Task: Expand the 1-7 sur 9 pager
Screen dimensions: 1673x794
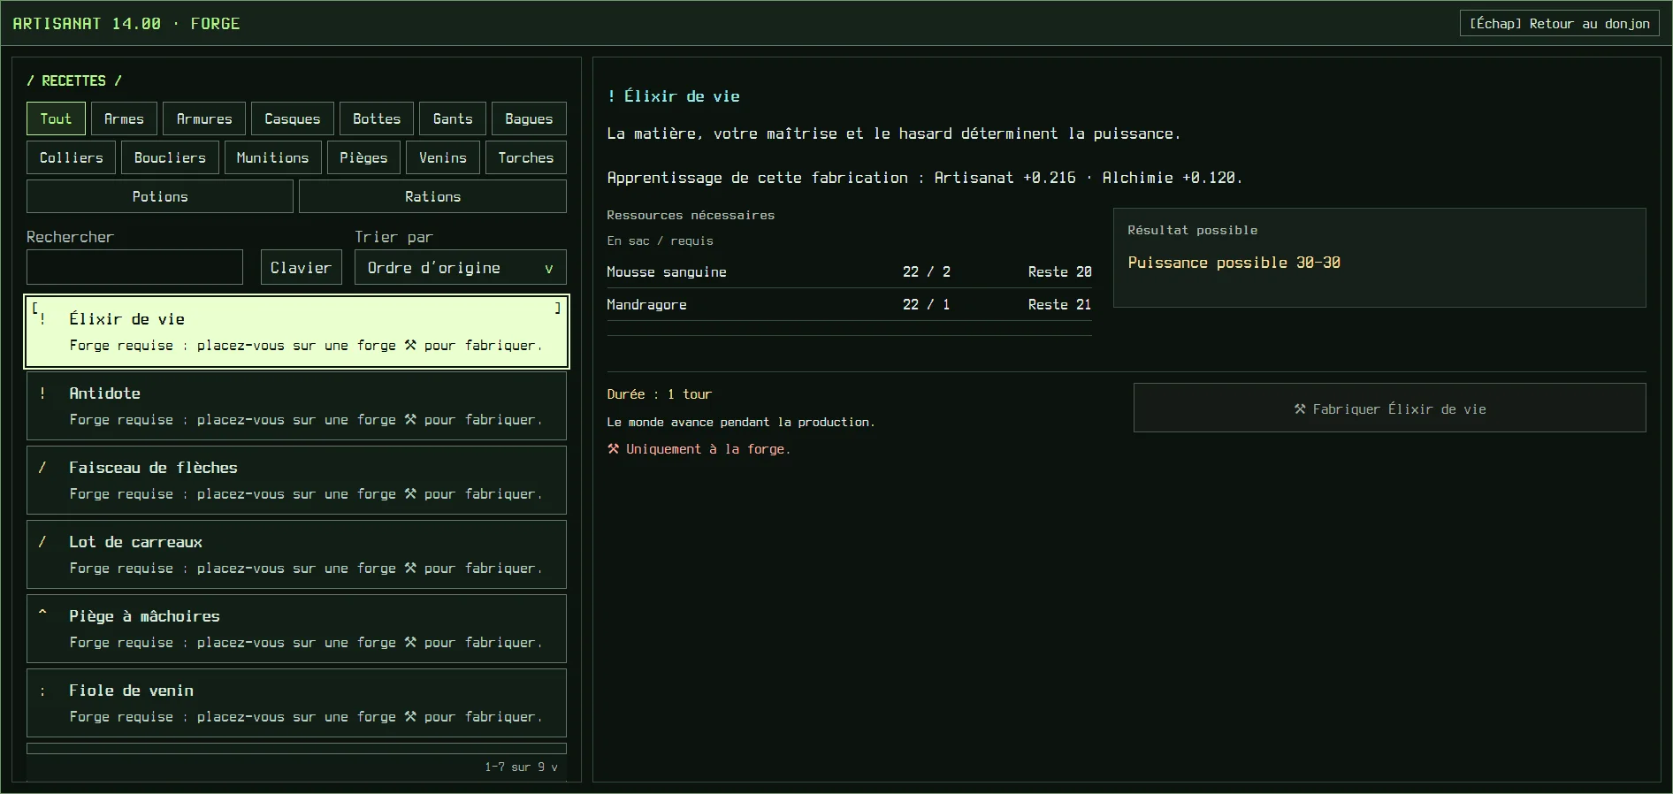Action: coord(521,767)
